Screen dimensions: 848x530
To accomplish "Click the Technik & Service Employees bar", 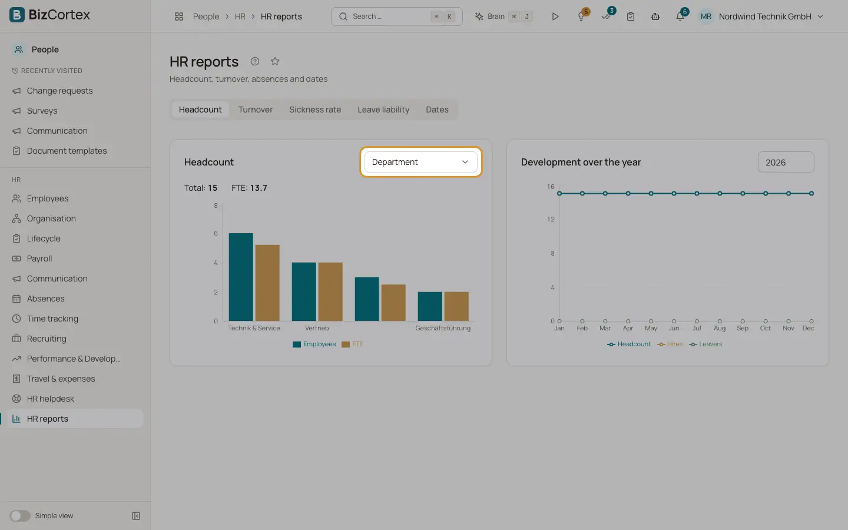I will point(241,277).
